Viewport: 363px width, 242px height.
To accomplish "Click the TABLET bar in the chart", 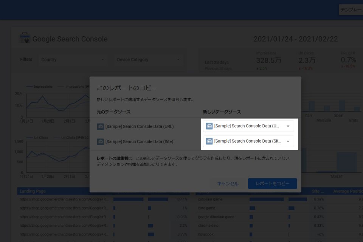I will pos(346,162).
